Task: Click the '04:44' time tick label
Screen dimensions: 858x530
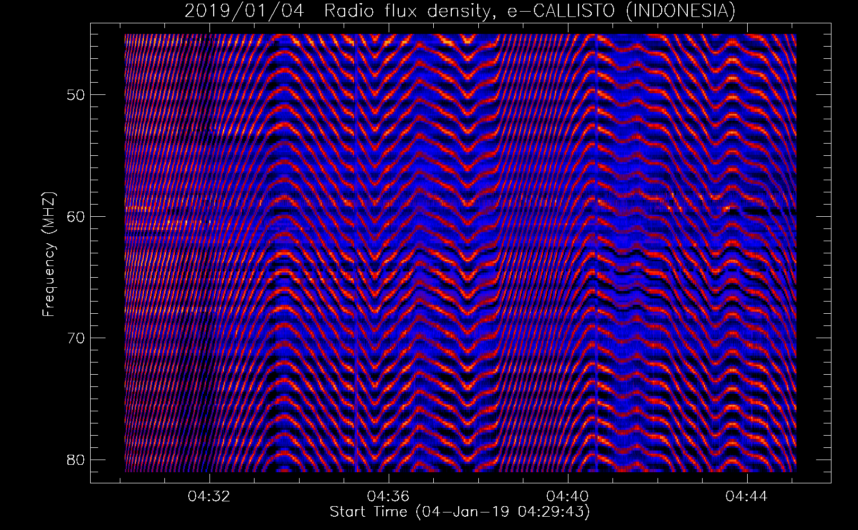Action: tap(747, 497)
